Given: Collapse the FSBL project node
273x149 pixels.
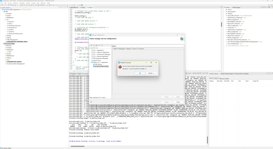Looking at the screenshot, I should coord(3,11).
